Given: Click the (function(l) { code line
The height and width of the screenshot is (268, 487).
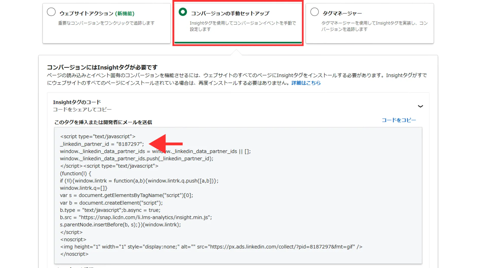Looking at the screenshot, I should coord(76,174).
